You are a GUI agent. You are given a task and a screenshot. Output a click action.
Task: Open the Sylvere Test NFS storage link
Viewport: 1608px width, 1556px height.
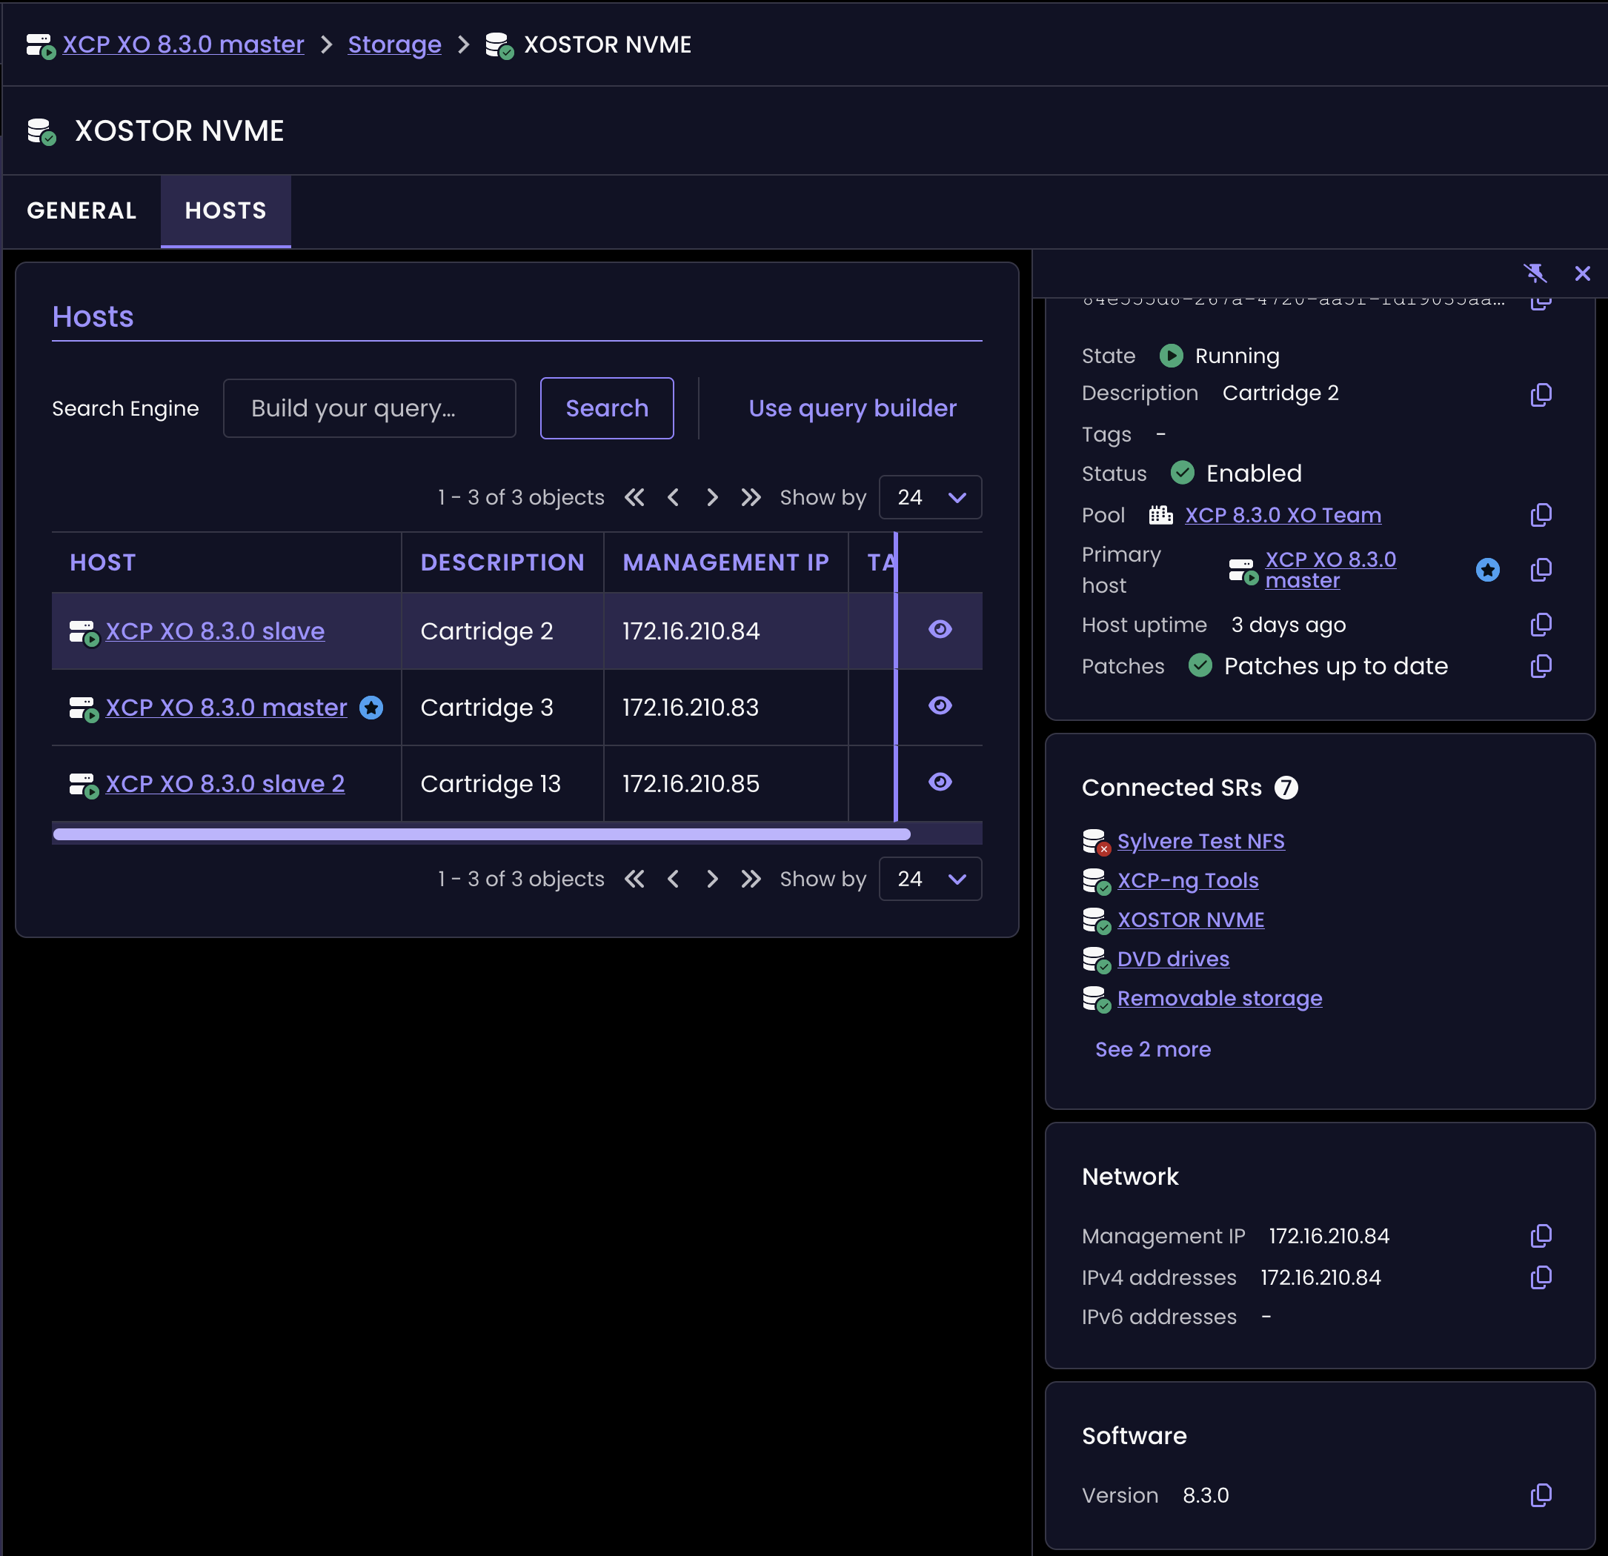[1201, 841]
